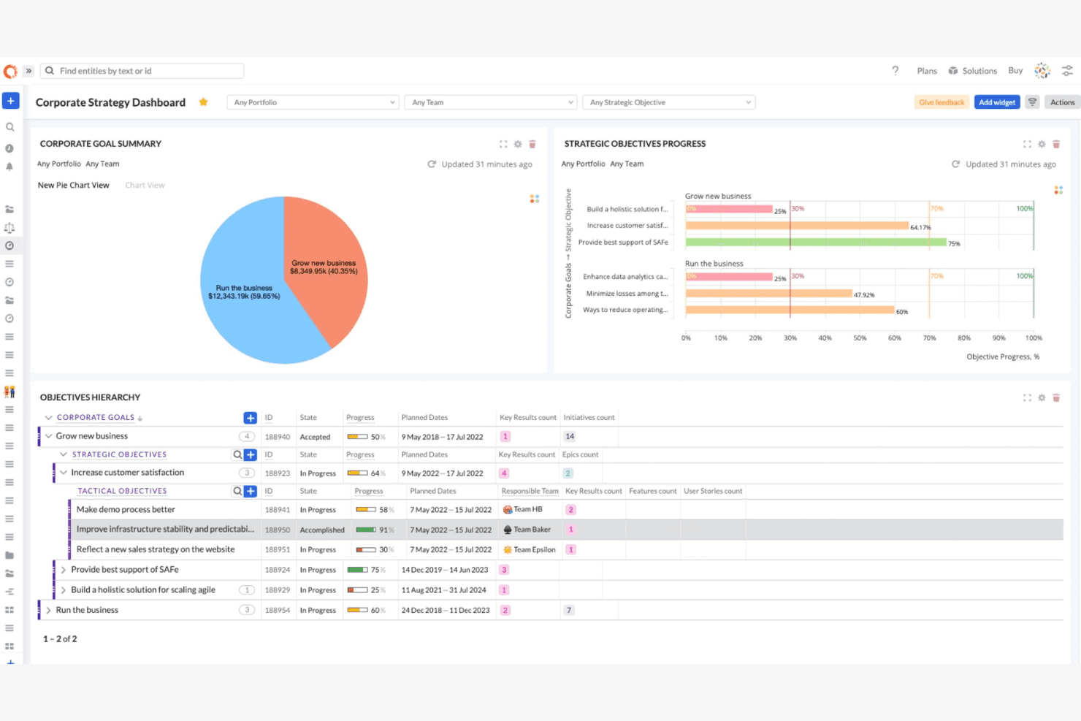Screen dimensions: 1081x721
Task: Expand Corporate Goal Summary widget to fullscreen
Action: [503, 144]
